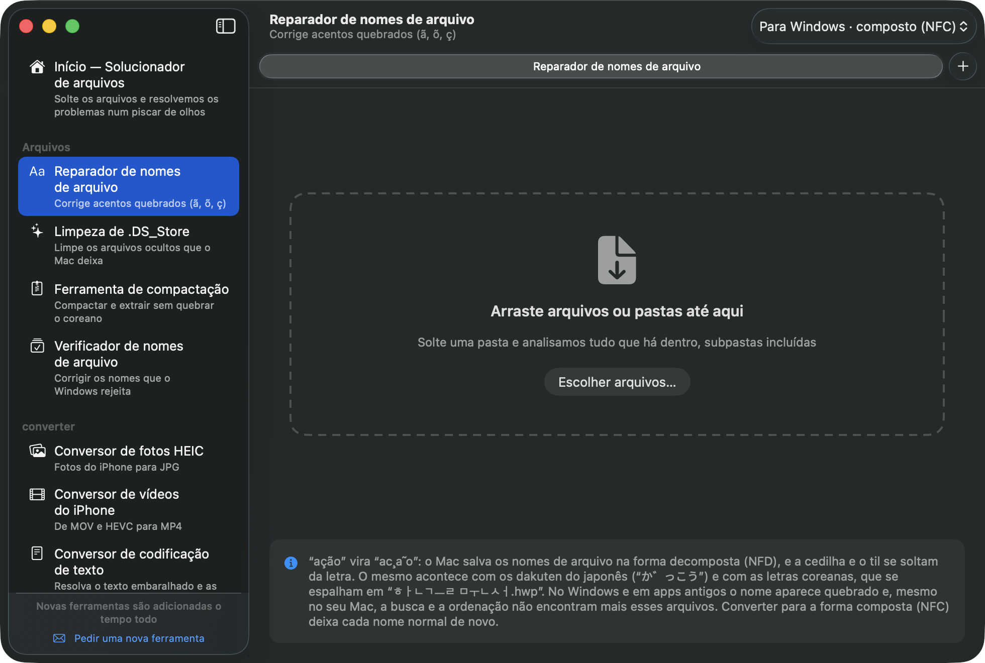Image resolution: width=985 pixels, height=663 pixels.
Task: Click the envelope icon near Pedir ferramenta
Action: (59, 638)
